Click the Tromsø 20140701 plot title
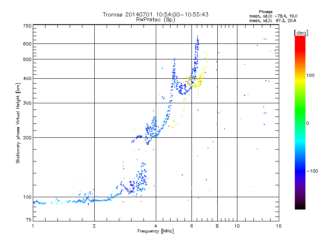 [x=155, y=14]
